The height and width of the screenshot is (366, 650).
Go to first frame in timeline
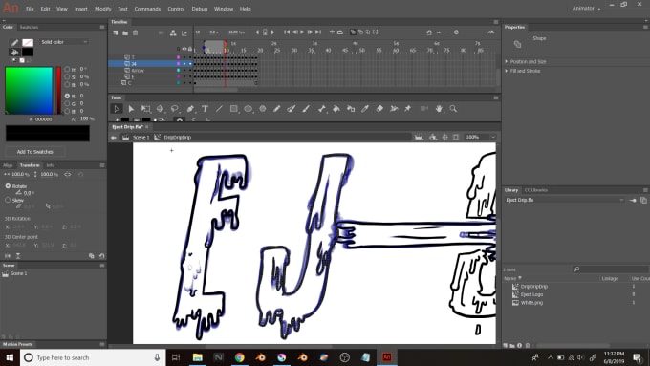(287, 32)
